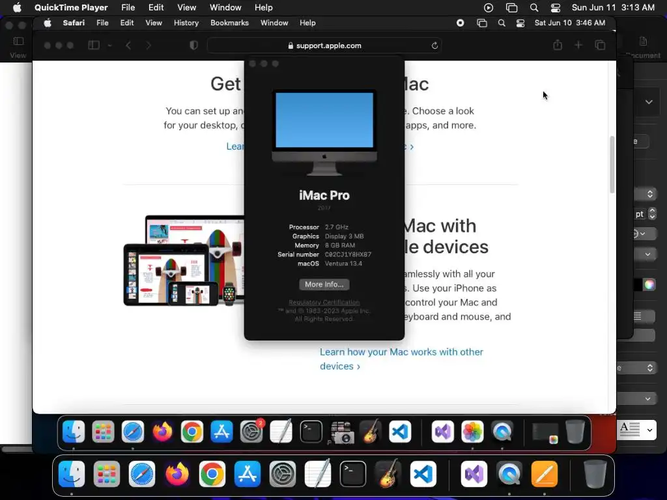Open the Apple menu in the QuickTime menu bar
The height and width of the screenshot is (500, 667).
17,8
